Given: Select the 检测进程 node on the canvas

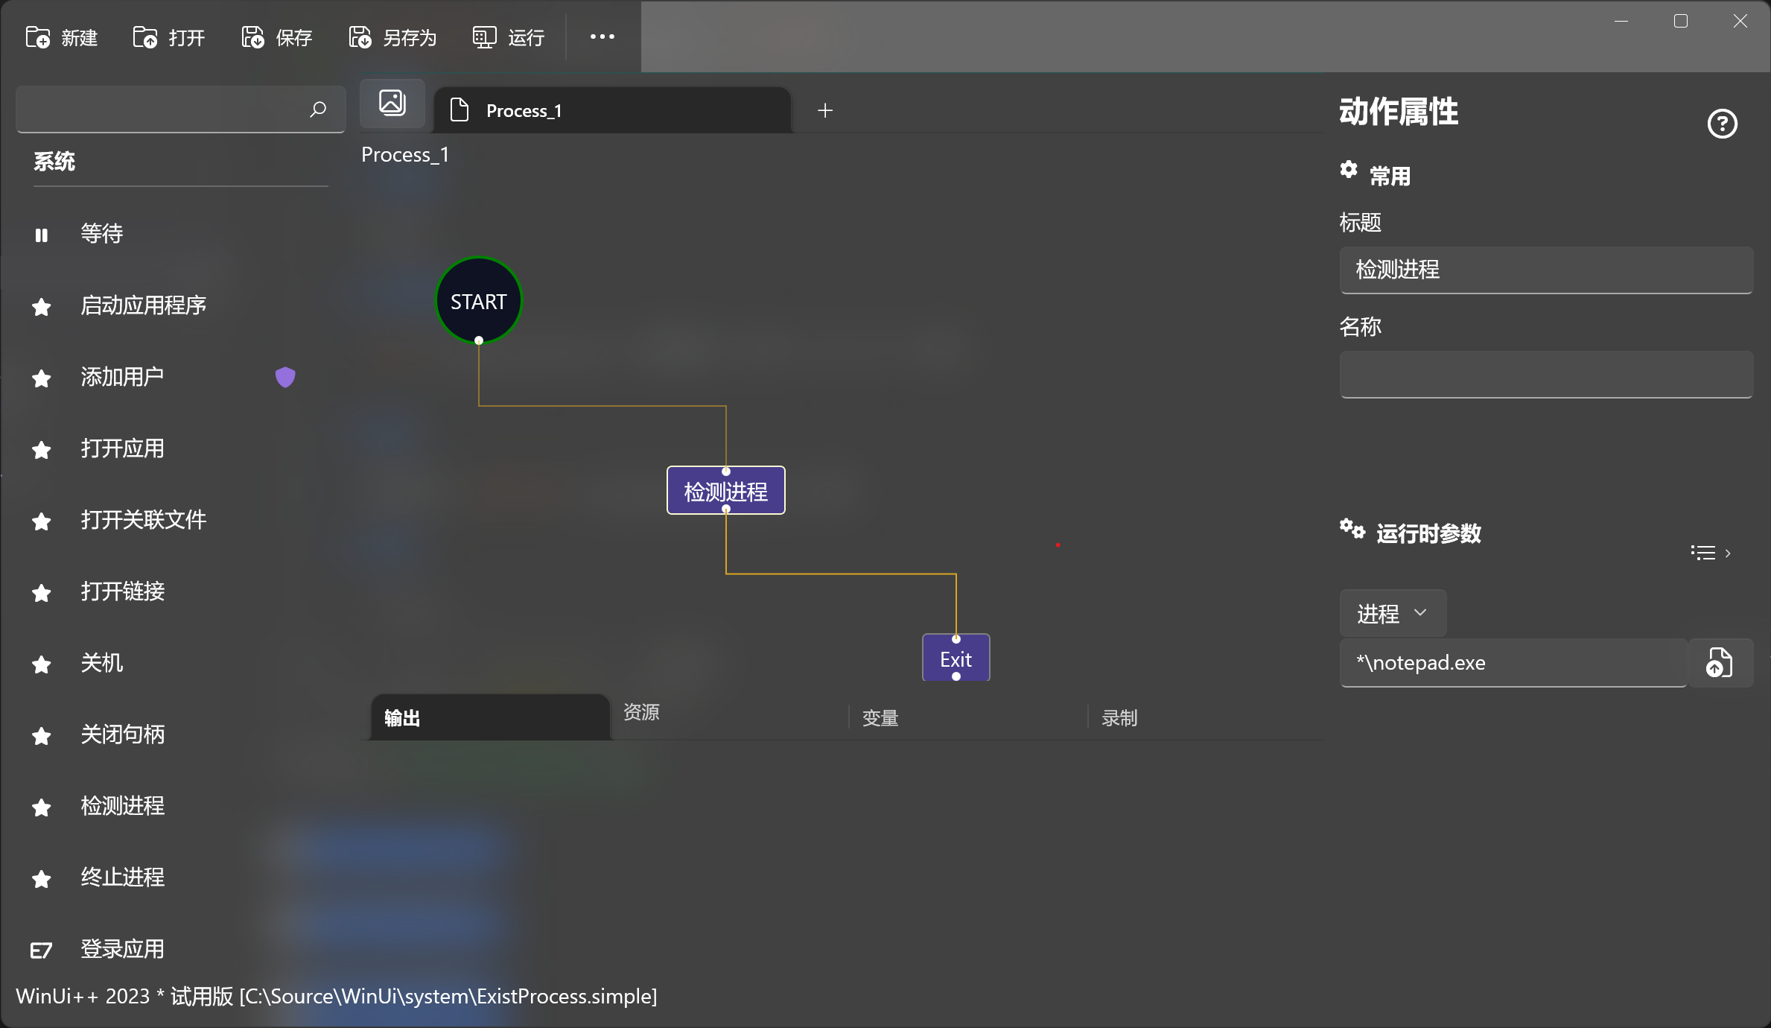Looking at the screenshot, I should tap(725, 491).
